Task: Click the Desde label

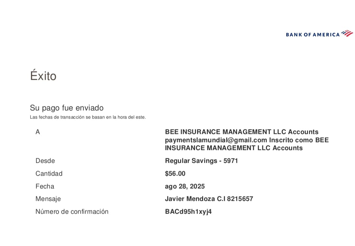Action: click(45, 161)
